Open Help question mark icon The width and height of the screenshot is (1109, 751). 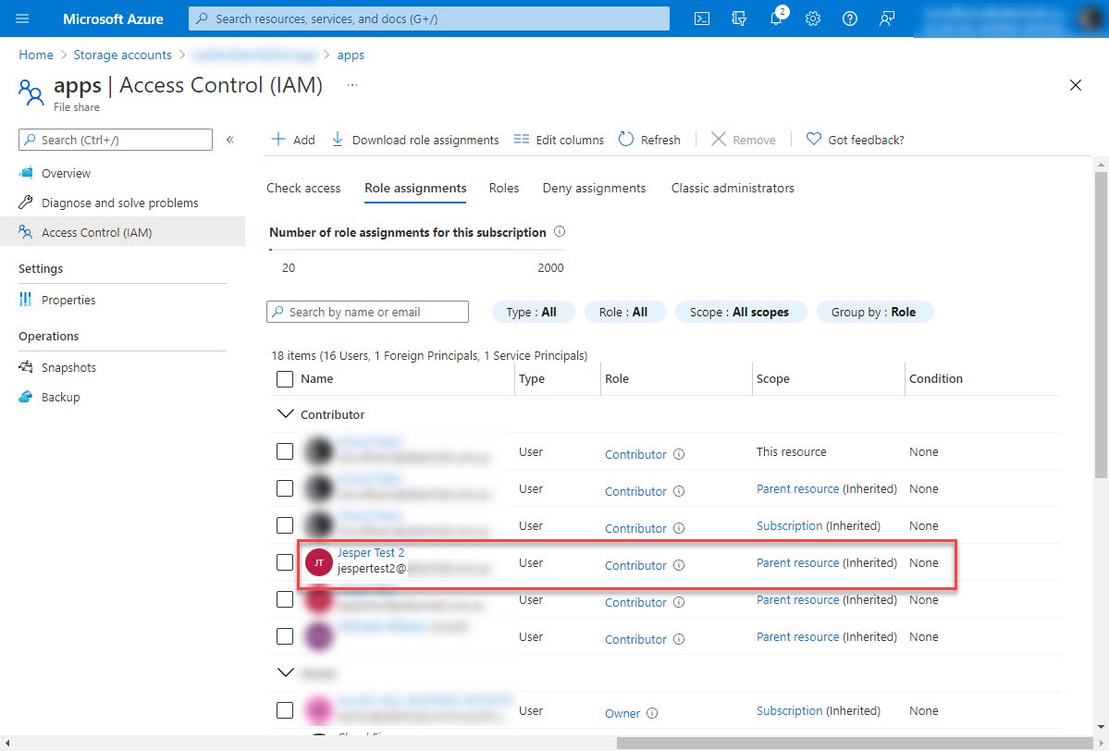[849, 19]
